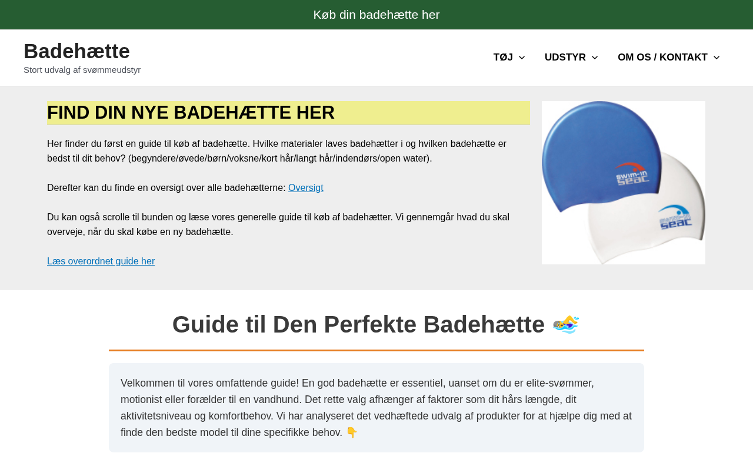Click the swimmer emoji next to guide heading

click(566, 324)
